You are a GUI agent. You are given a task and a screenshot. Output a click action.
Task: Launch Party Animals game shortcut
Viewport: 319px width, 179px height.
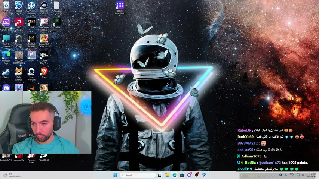[19, 74]
